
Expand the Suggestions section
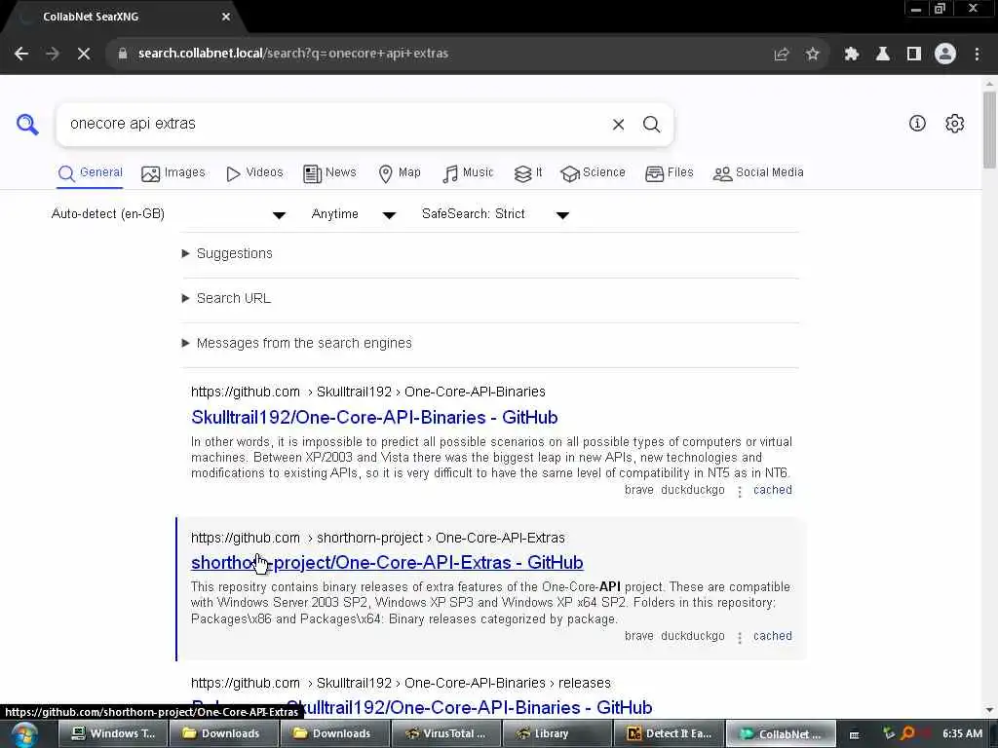[x=227, y=254]
